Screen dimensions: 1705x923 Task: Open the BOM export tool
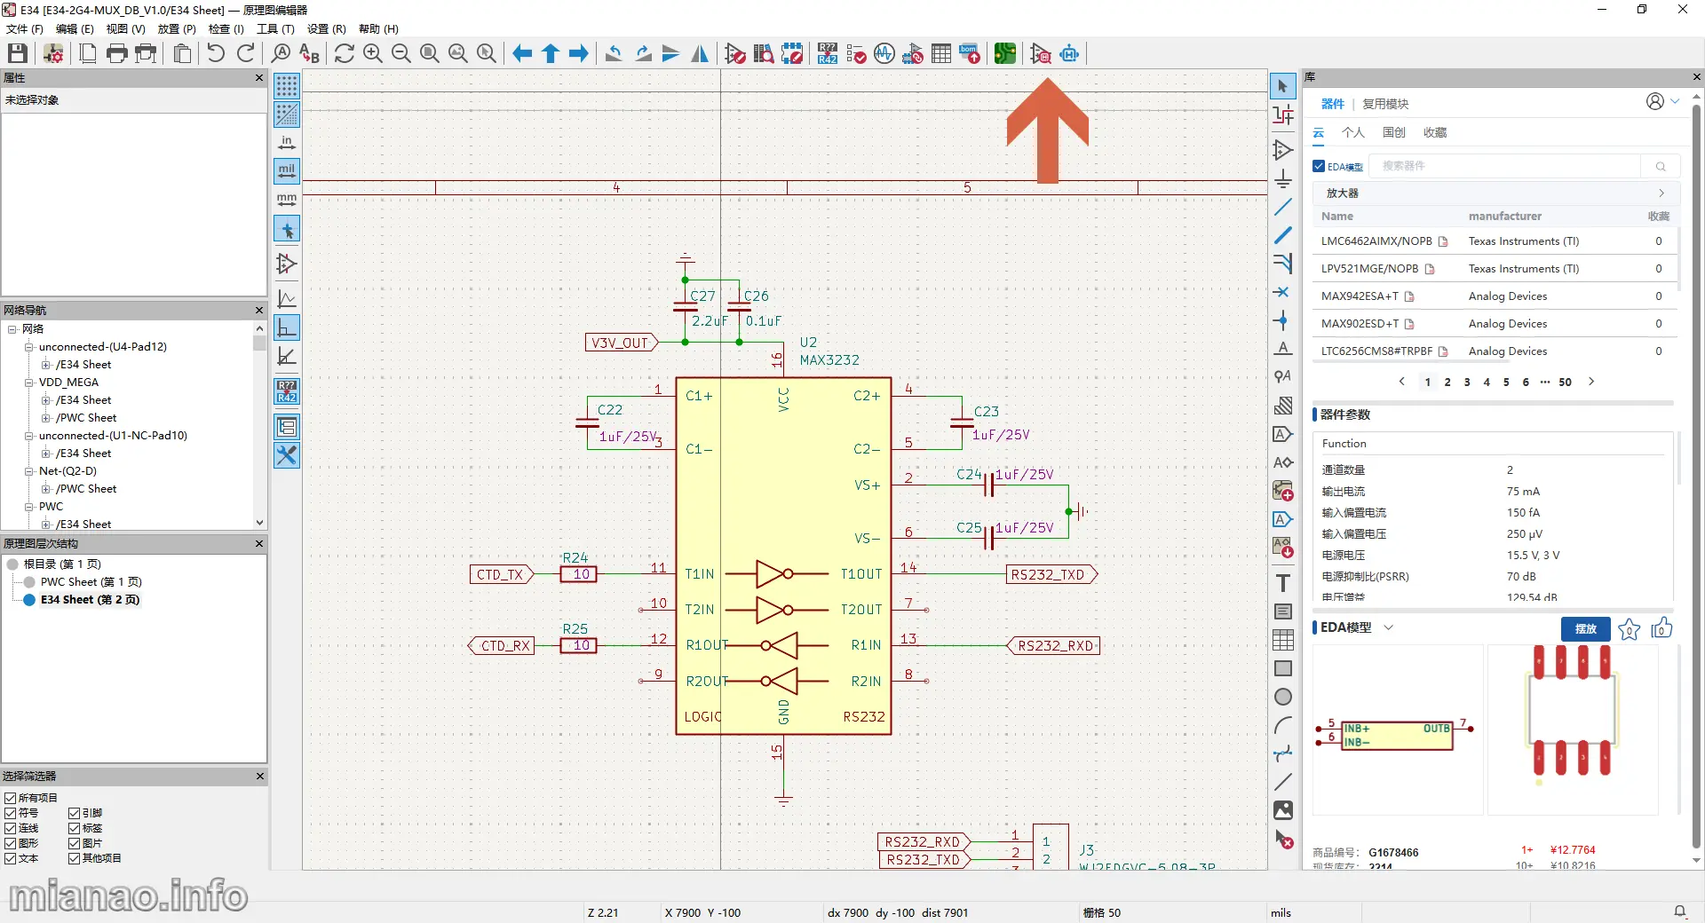(x=970, y=53)
